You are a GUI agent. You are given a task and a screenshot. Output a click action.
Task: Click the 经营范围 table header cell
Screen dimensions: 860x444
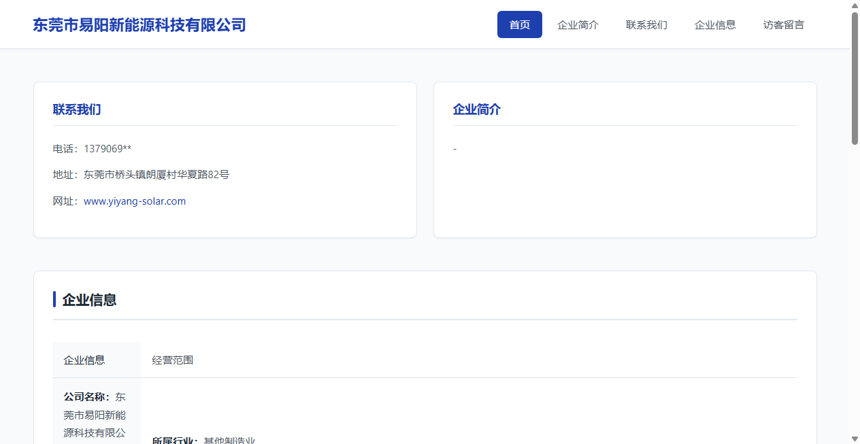pyautogui.click(x=469, y=360)
